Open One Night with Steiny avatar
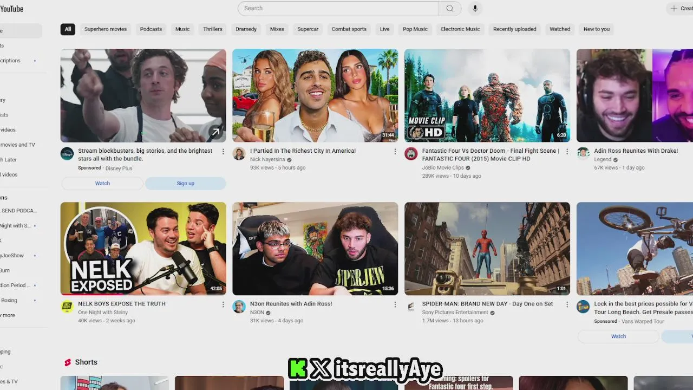Image resolution: width=693 pixels, height=390 pixels. (67, 307)
